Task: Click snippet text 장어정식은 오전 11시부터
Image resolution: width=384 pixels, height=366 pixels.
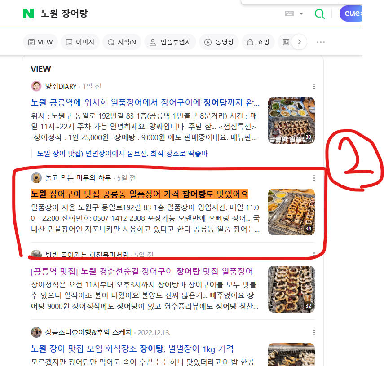Action: [145, 295]
